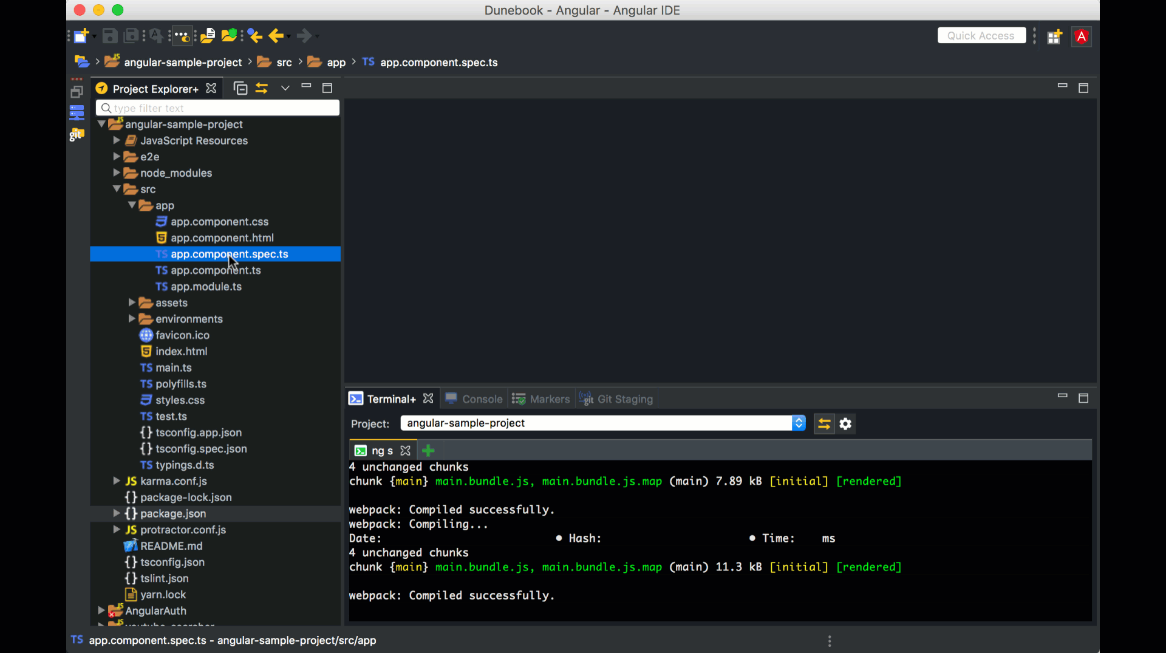Expand the karma.conf.js node

pos(117,481)
